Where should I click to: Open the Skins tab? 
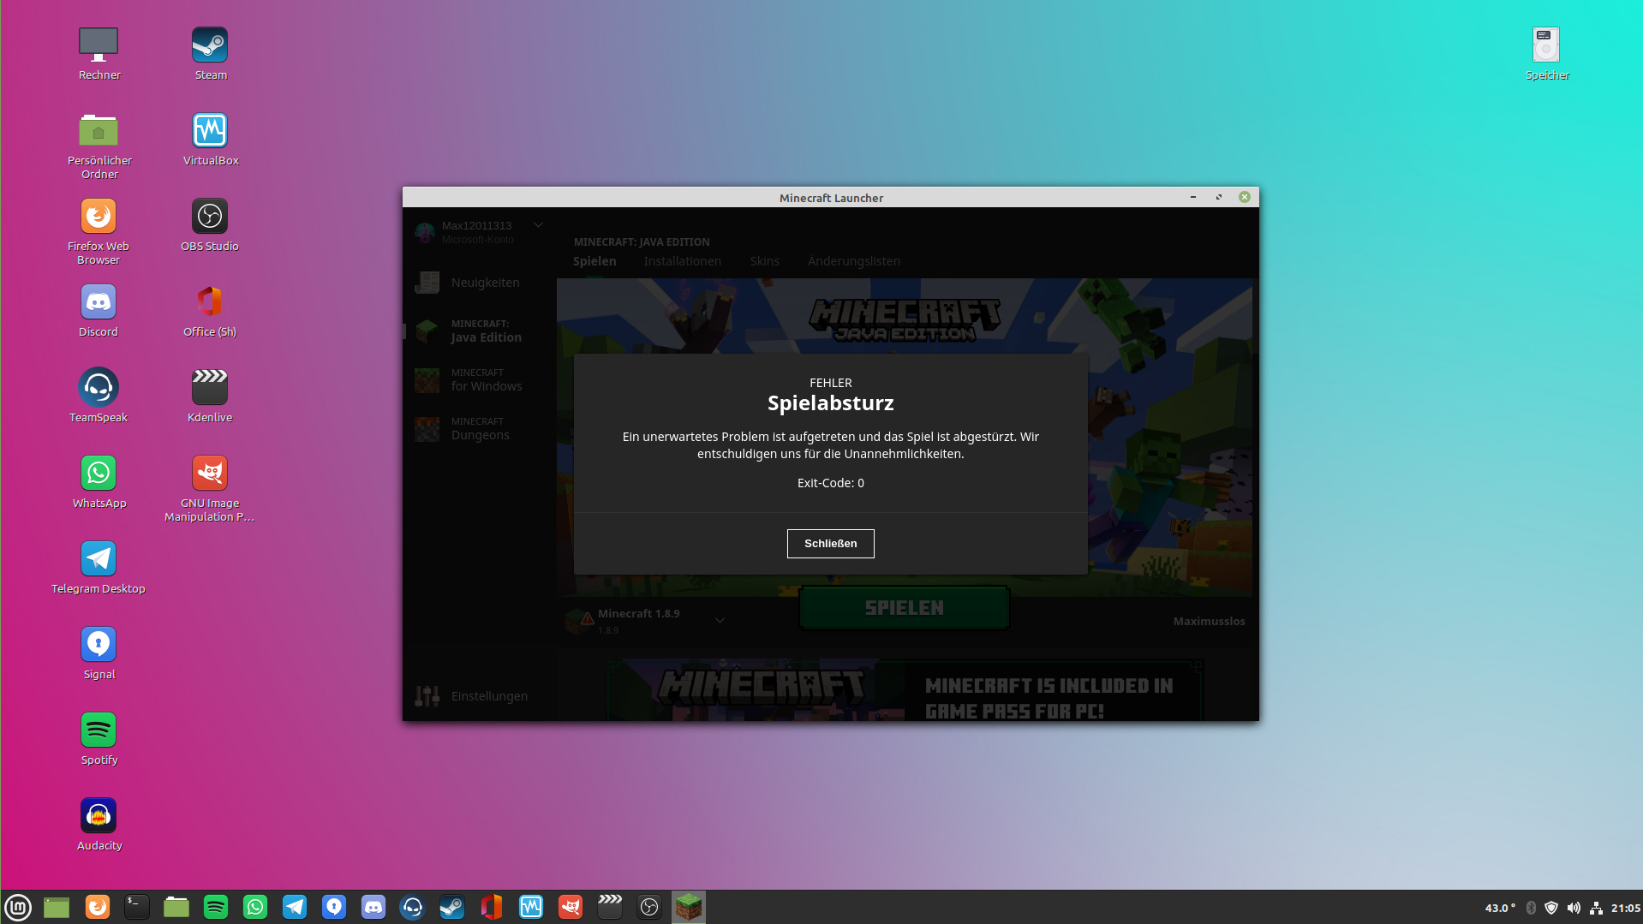(765, 261)
